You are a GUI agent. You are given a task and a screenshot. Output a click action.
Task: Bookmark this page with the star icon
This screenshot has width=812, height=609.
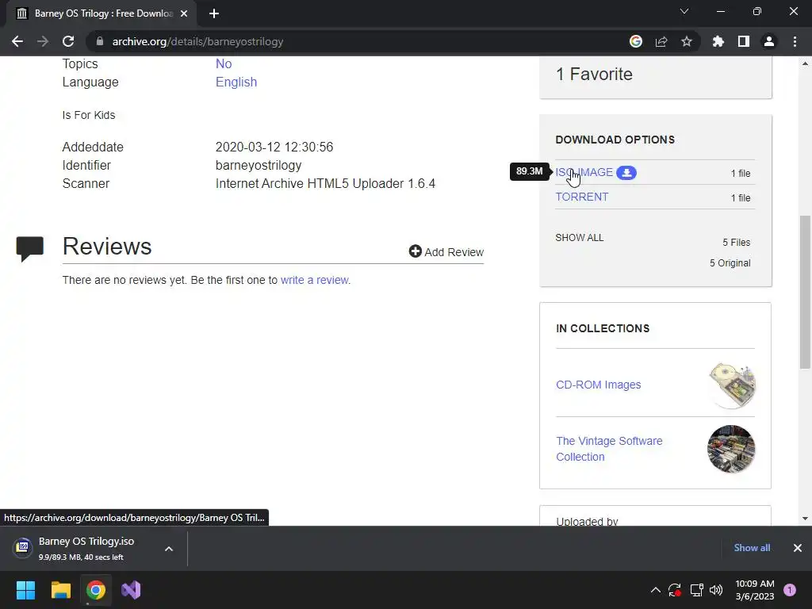click(687, 41)
